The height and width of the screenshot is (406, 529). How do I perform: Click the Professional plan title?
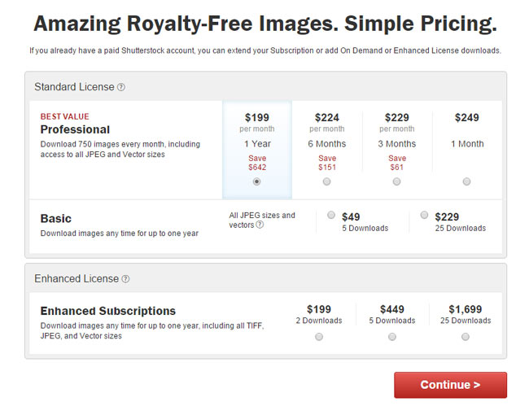pyautogui.click(x=75, y=129)
